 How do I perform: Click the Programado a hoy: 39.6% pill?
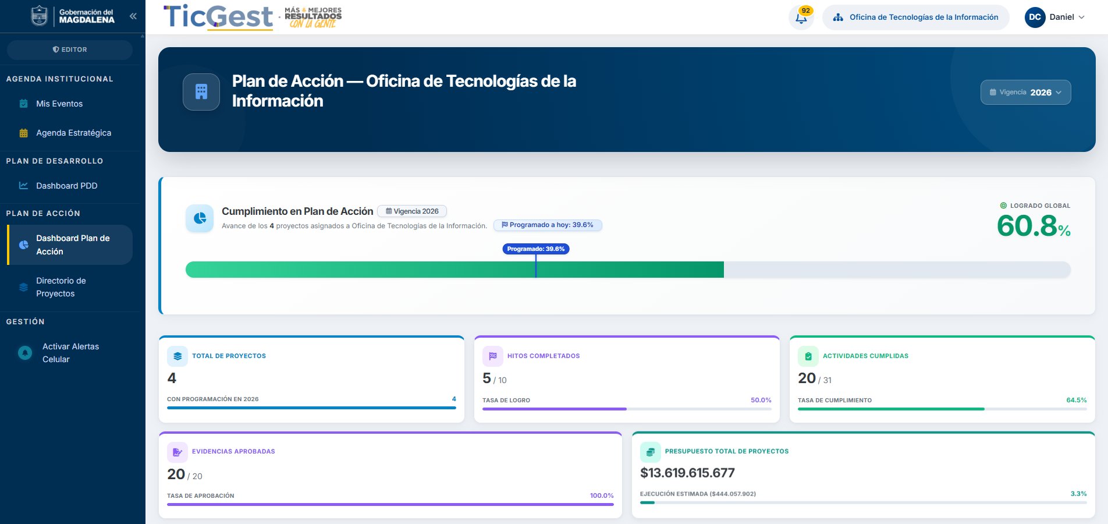pos(548,225)
